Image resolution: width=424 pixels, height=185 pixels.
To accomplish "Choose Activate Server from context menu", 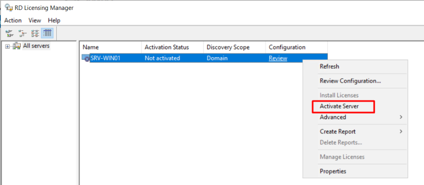I will 339,106.
